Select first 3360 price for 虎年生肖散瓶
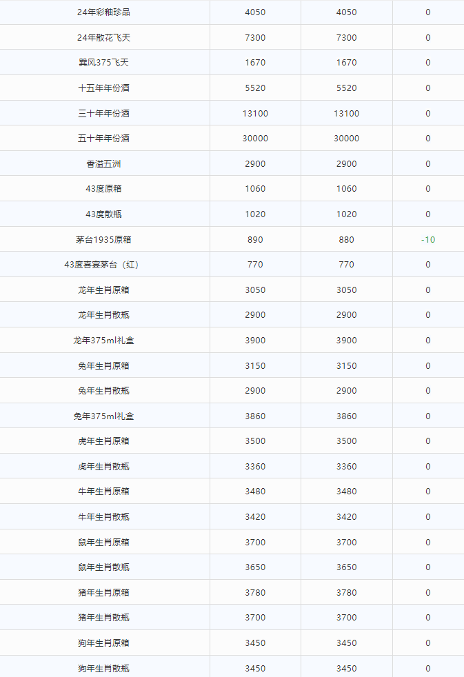This screenshot has height=677, width=464. tap(255, 466)
